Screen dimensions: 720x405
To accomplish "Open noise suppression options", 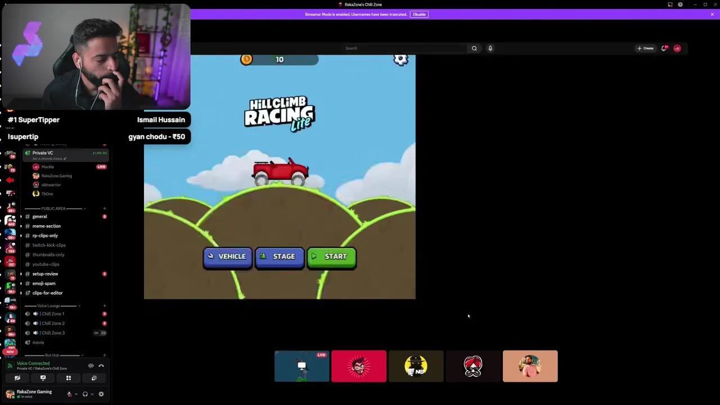I will point(91,366).
